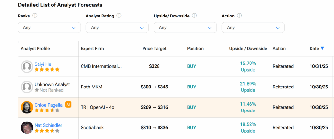334x139 pixels.
Task: Open Saiyi He analyst profile link
Action: (x=43, y=64)
